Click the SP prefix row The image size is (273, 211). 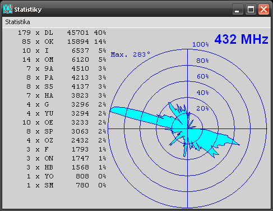[66, 131]
